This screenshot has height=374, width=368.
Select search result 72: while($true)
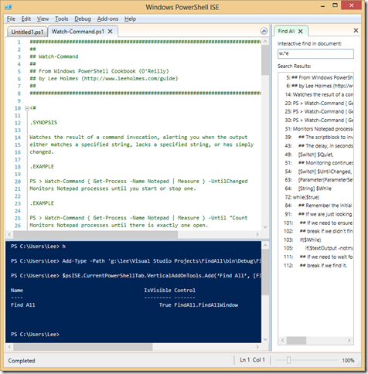(x=302, y=197)
